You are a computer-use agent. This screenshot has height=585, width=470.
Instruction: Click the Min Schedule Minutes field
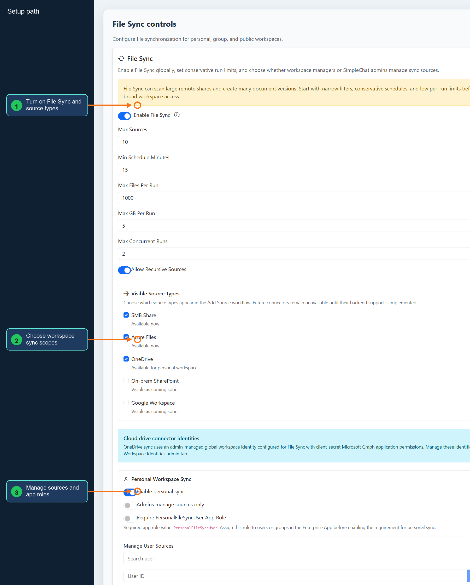[x=294, y=170]
